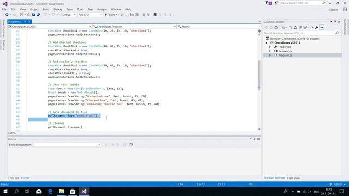
Task: Switch to the Class View tab
Action: pyautogui.click(x=293, y=178)
